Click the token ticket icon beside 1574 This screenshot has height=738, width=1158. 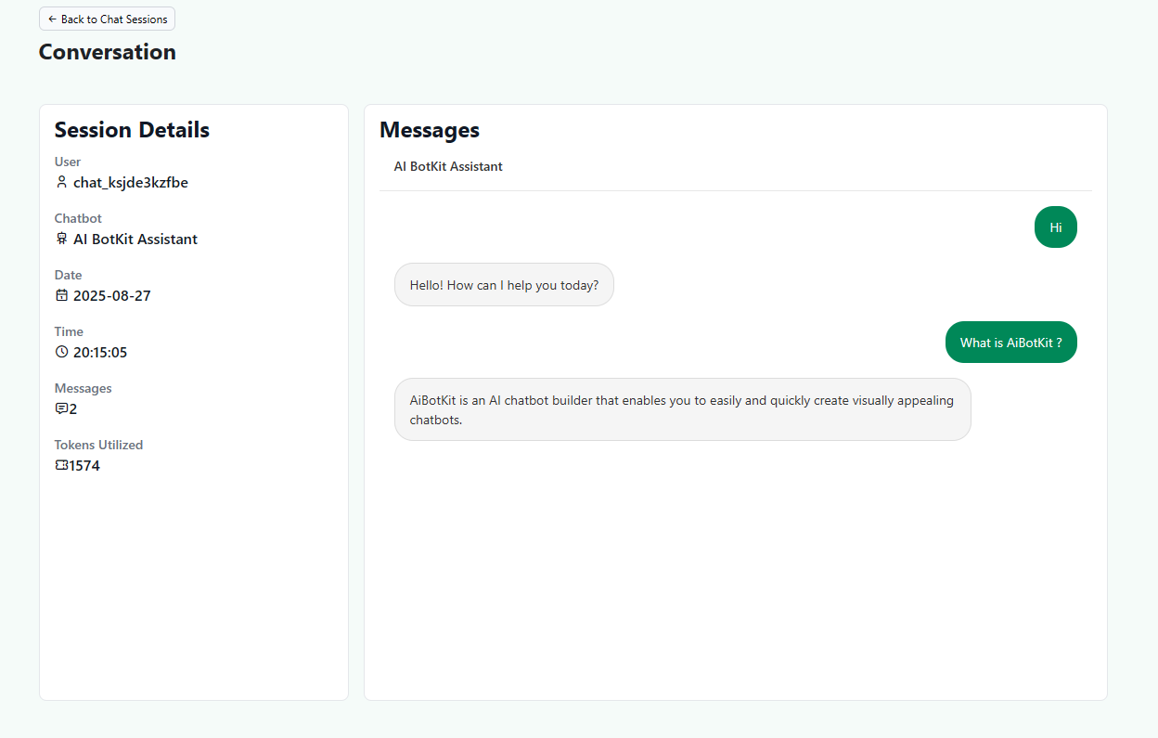click(60, 464)
